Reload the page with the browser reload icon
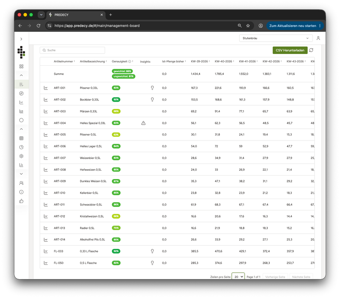The width and height of the screenshot is (340, 298). 39,26
